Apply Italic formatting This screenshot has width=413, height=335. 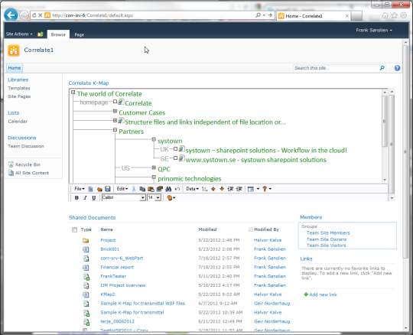(x=85, y=197)
